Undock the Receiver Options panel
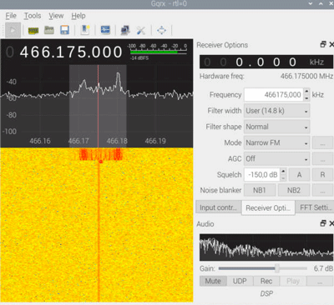Screen dimensions: 334x305 323,44
